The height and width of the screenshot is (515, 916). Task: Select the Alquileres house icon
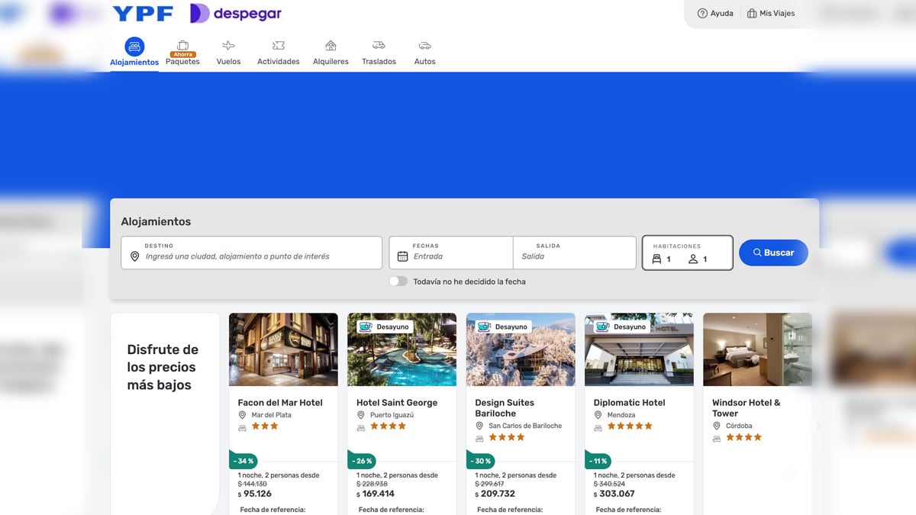[331, 46]
